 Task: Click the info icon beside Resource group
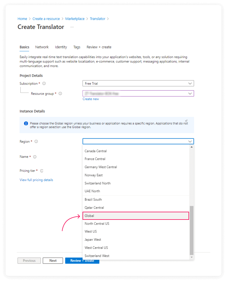tap(60, 94)
